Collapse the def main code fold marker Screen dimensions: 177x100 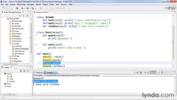point(36,54)
